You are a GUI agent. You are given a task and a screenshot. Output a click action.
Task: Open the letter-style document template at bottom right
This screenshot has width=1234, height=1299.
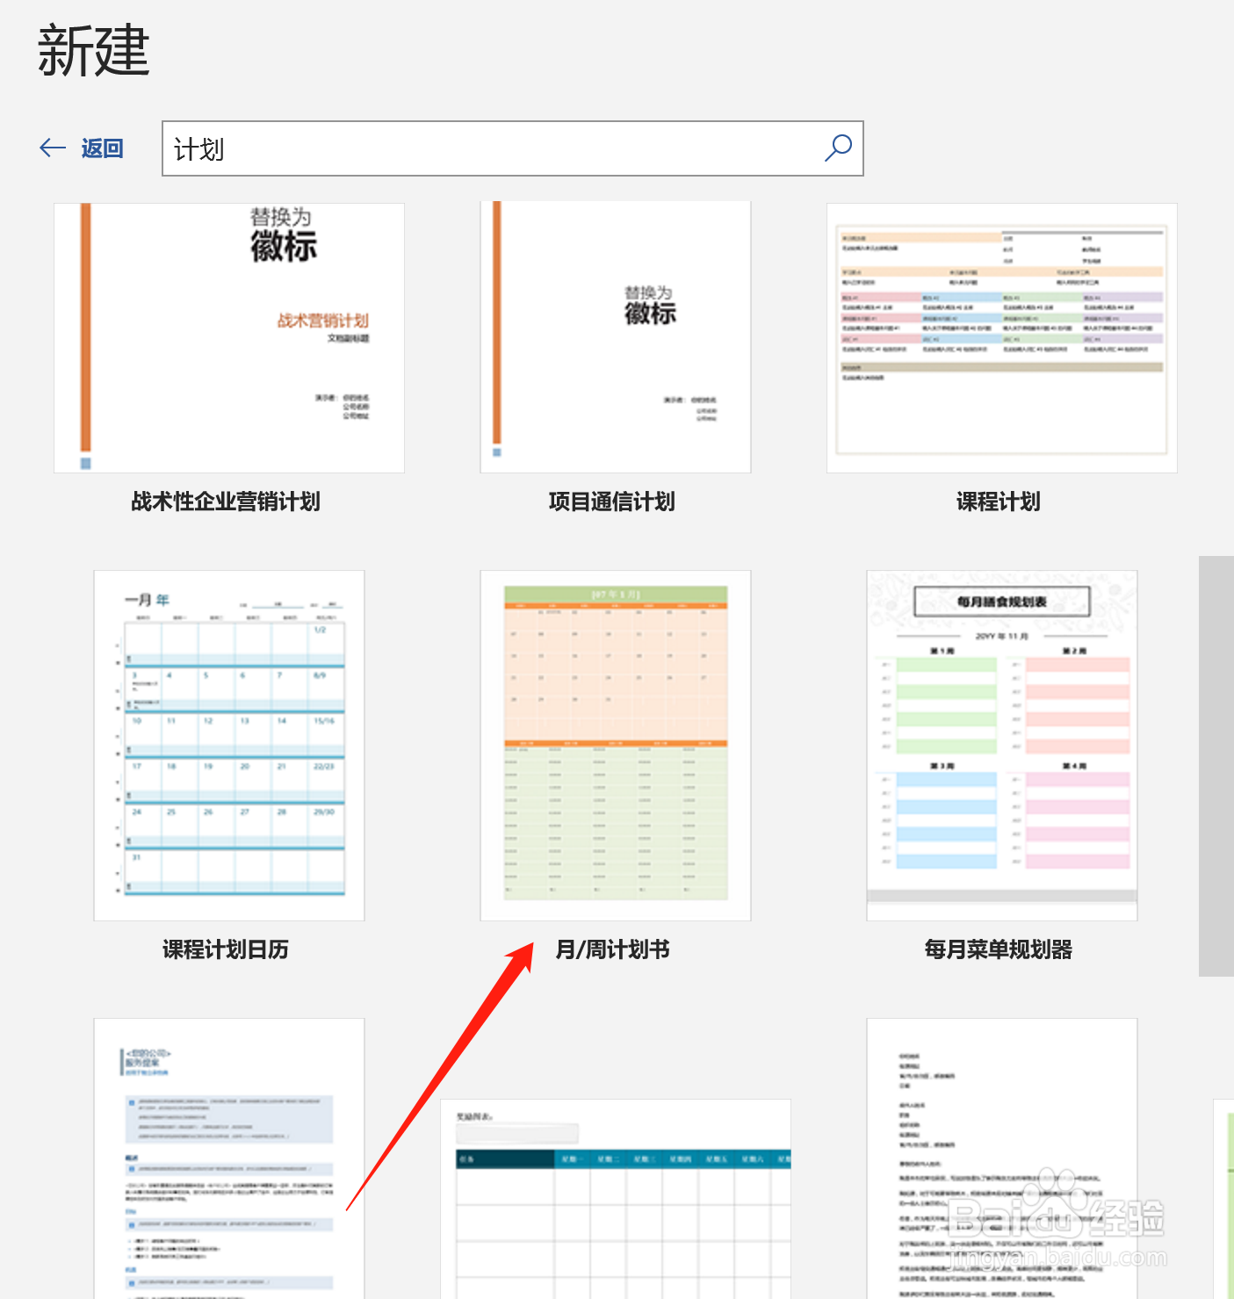tap(1001, 1159)
